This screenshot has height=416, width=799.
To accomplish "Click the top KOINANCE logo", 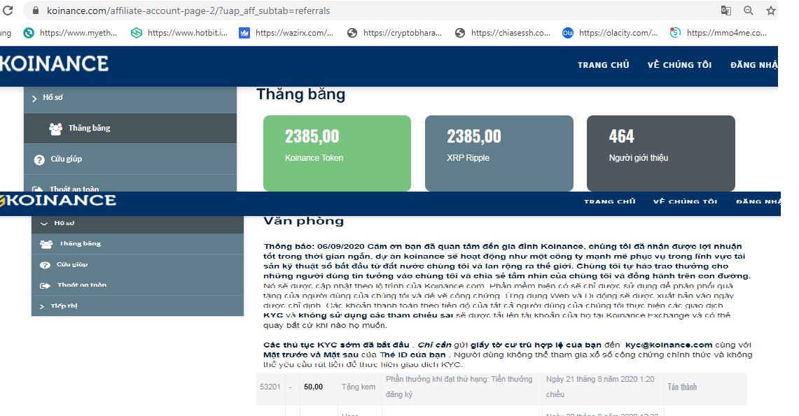I will [x=54, y=64].
